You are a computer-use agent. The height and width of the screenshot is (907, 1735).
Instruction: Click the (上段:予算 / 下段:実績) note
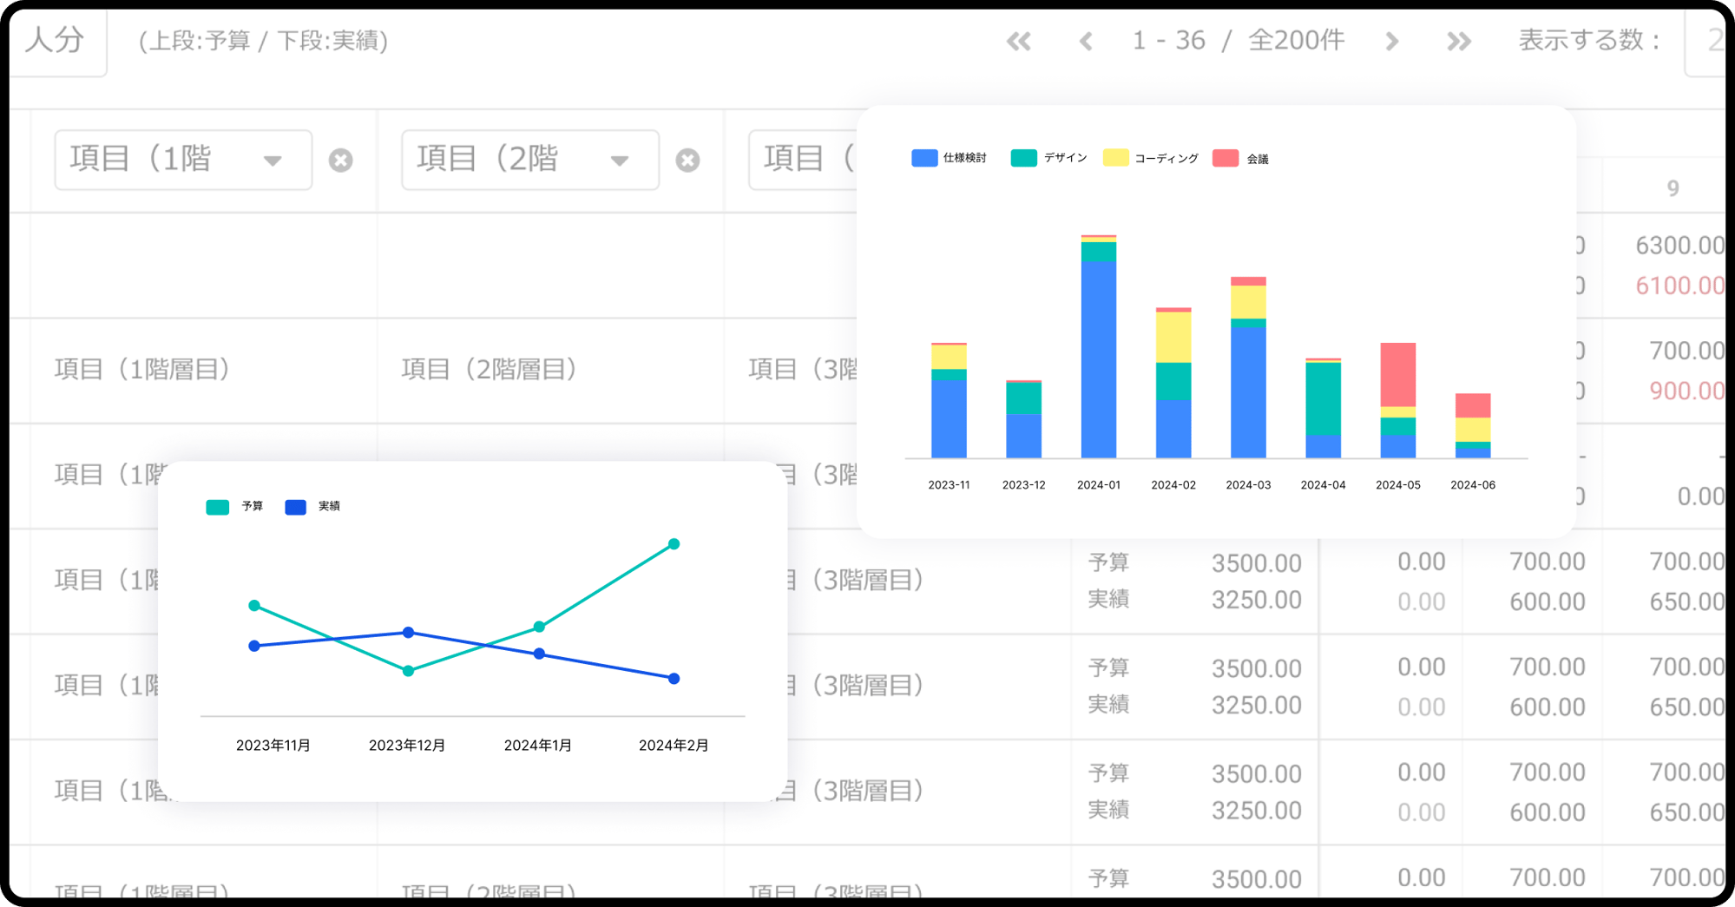pos(263,41)
